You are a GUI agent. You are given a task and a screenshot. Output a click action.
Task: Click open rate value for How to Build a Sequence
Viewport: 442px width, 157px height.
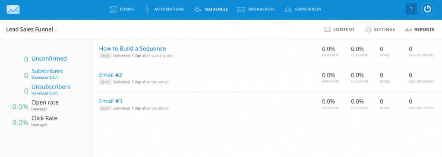328,49
